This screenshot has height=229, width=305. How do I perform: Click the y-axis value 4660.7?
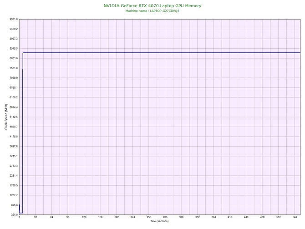(14, 127)
